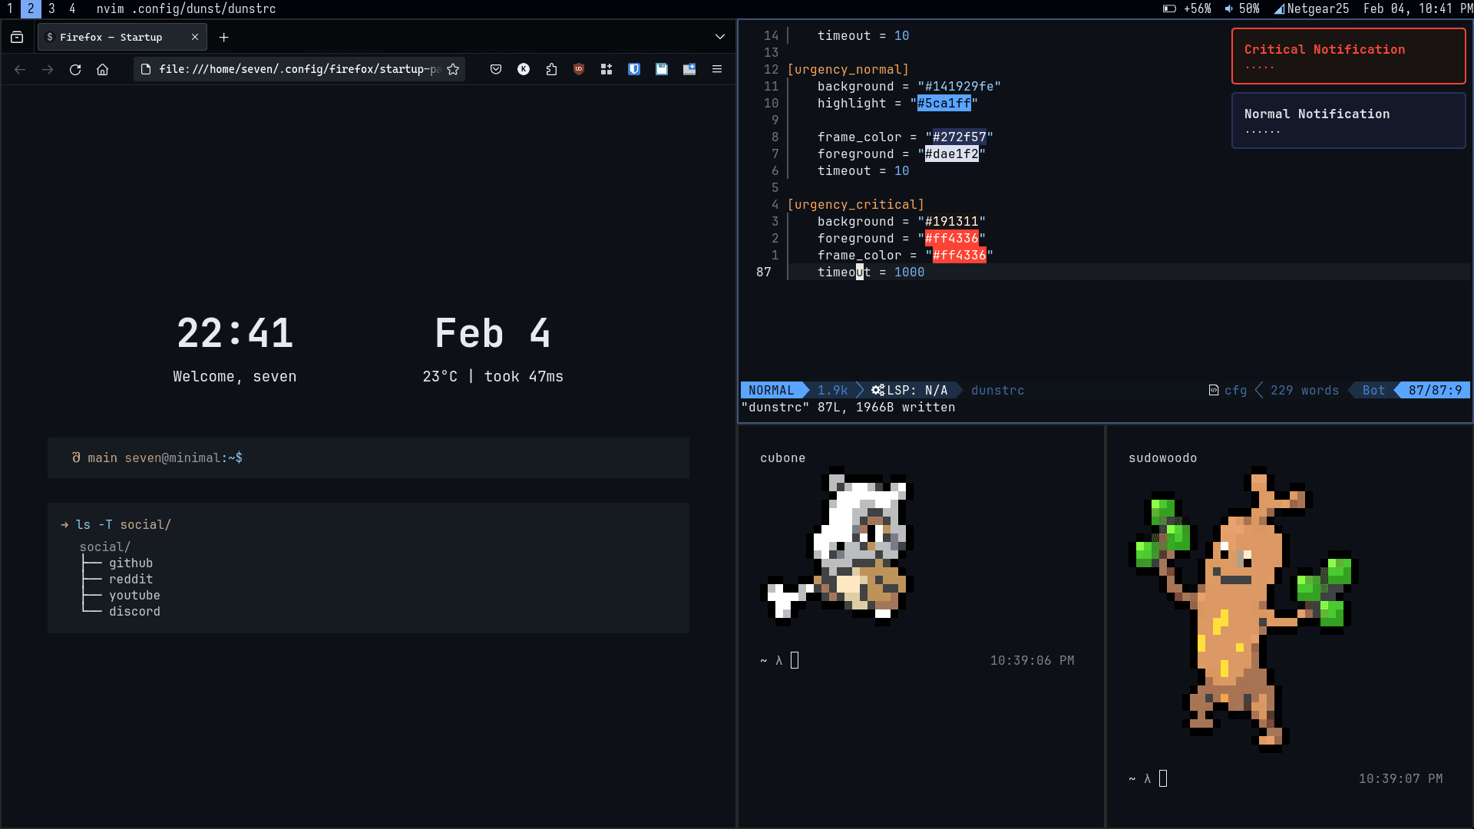The image size is (1474, 829).
Task: Click dunstrc filename in statusline
Action: [x=998, y=391]
